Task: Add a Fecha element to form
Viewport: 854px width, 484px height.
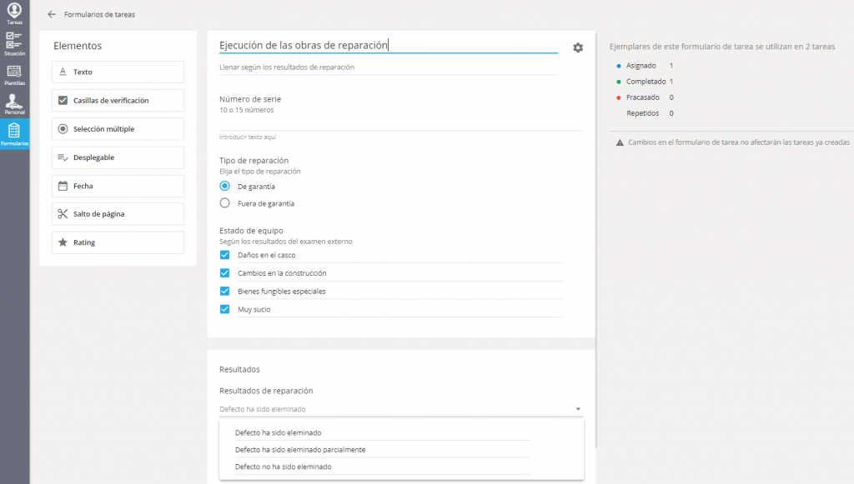Action: point(118,186)
